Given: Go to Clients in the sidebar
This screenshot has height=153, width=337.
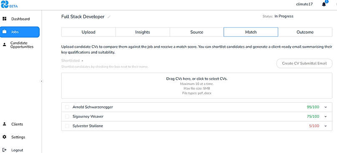Looking at the screenshot, I should click(x=17, y=124).
